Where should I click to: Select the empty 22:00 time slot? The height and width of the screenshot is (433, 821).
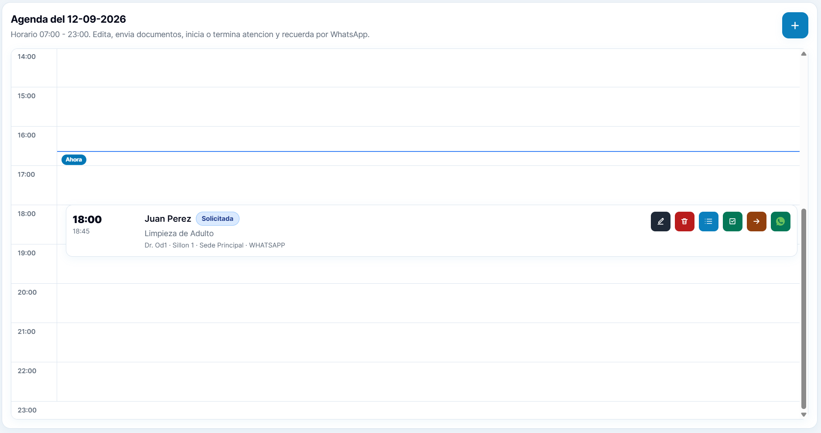(428, 382)
